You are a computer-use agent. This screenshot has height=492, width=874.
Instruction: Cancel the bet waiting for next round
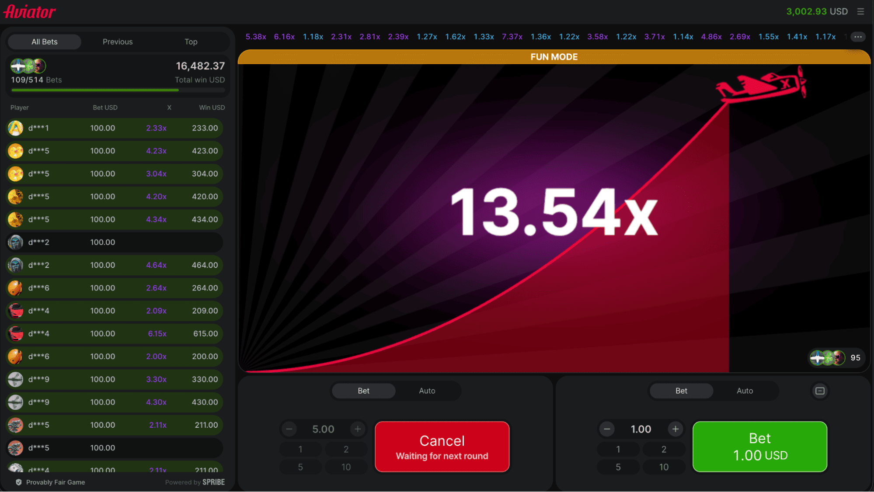(x=442, y=447)
